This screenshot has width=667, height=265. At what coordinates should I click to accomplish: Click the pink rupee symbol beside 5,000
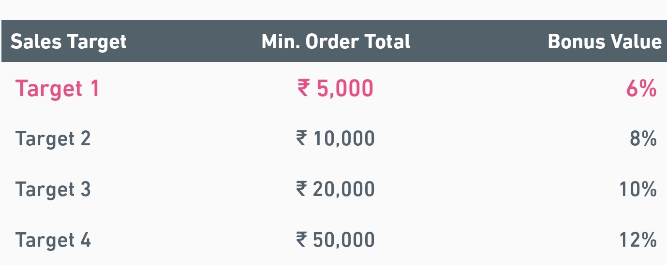pyautogui.click(x=303, y=89)
